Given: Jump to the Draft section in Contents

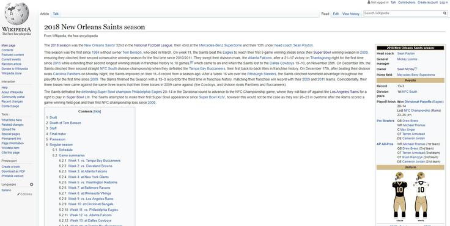Looking at the screenshot, I should click(53, 117).
